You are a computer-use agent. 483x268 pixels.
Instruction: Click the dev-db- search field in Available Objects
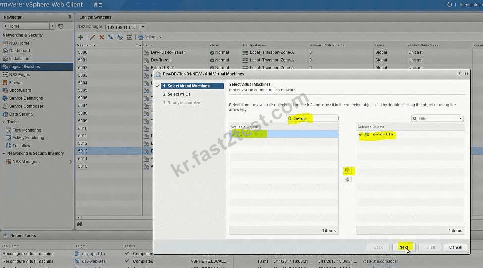pos(313,118)
